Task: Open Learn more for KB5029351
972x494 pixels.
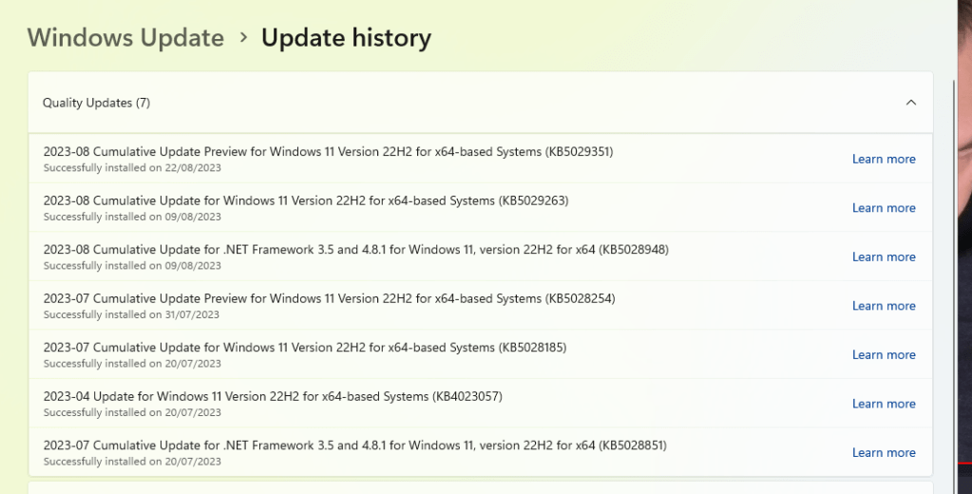Action: coord(884,160)
